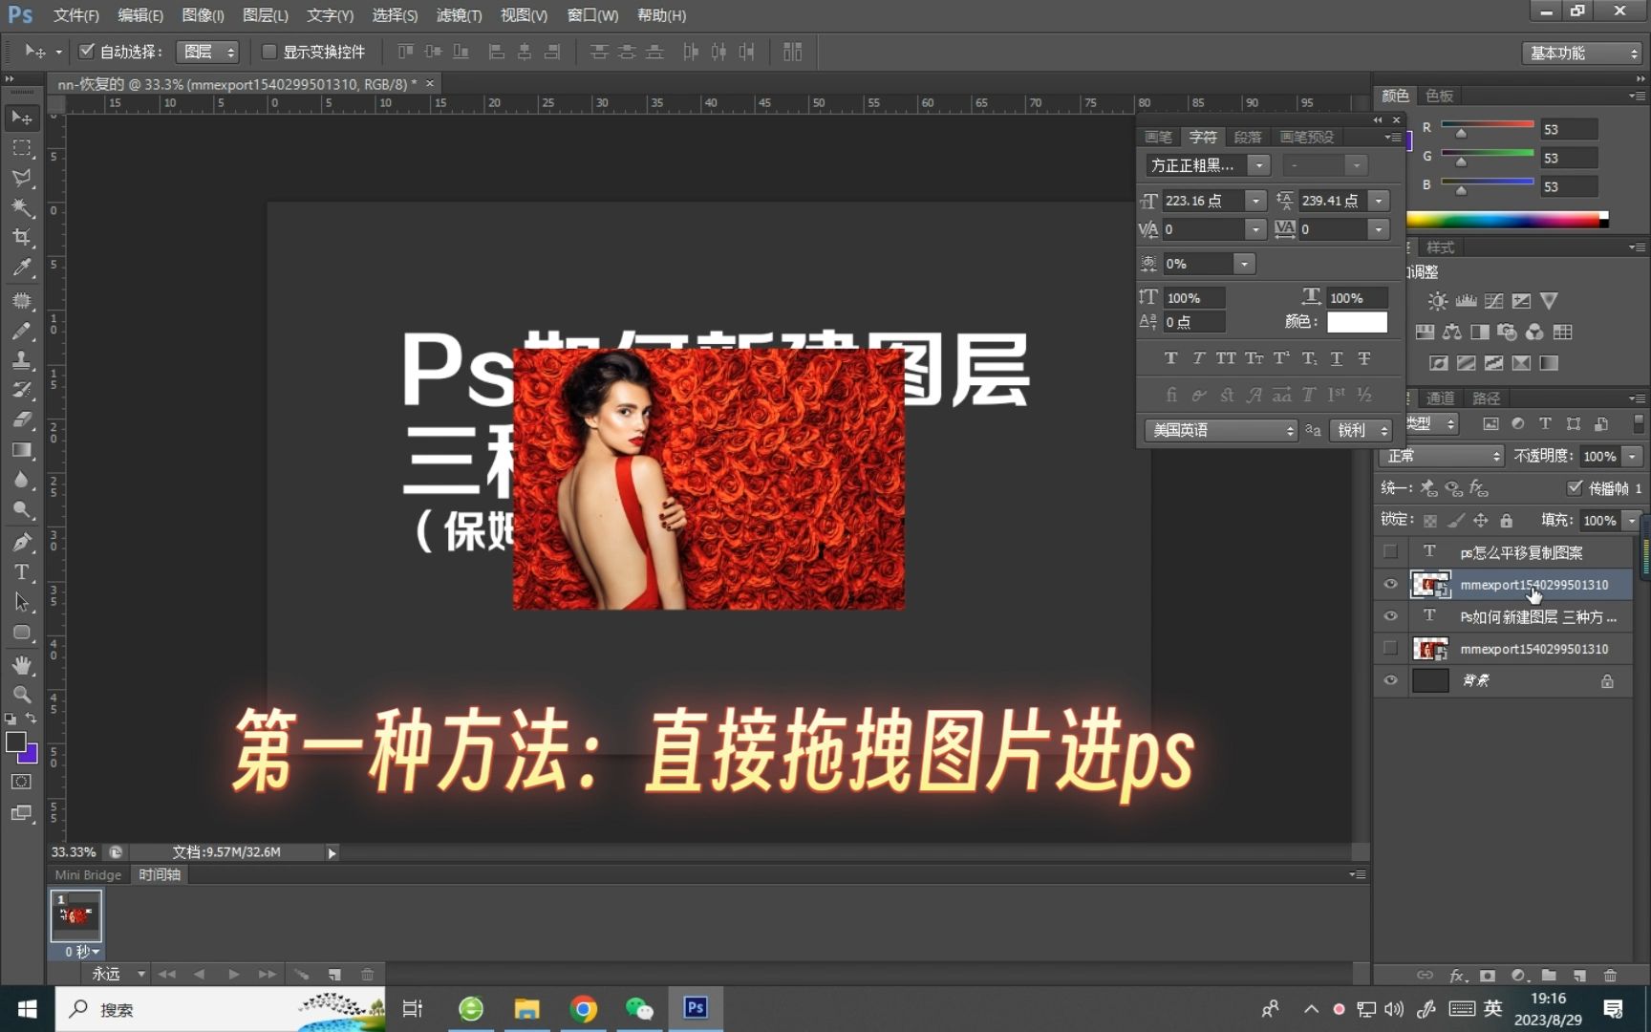Hide the selected mmexport1540299501310 layer
Viewport: 1651px width, 1032px height.
point(1390,584)
